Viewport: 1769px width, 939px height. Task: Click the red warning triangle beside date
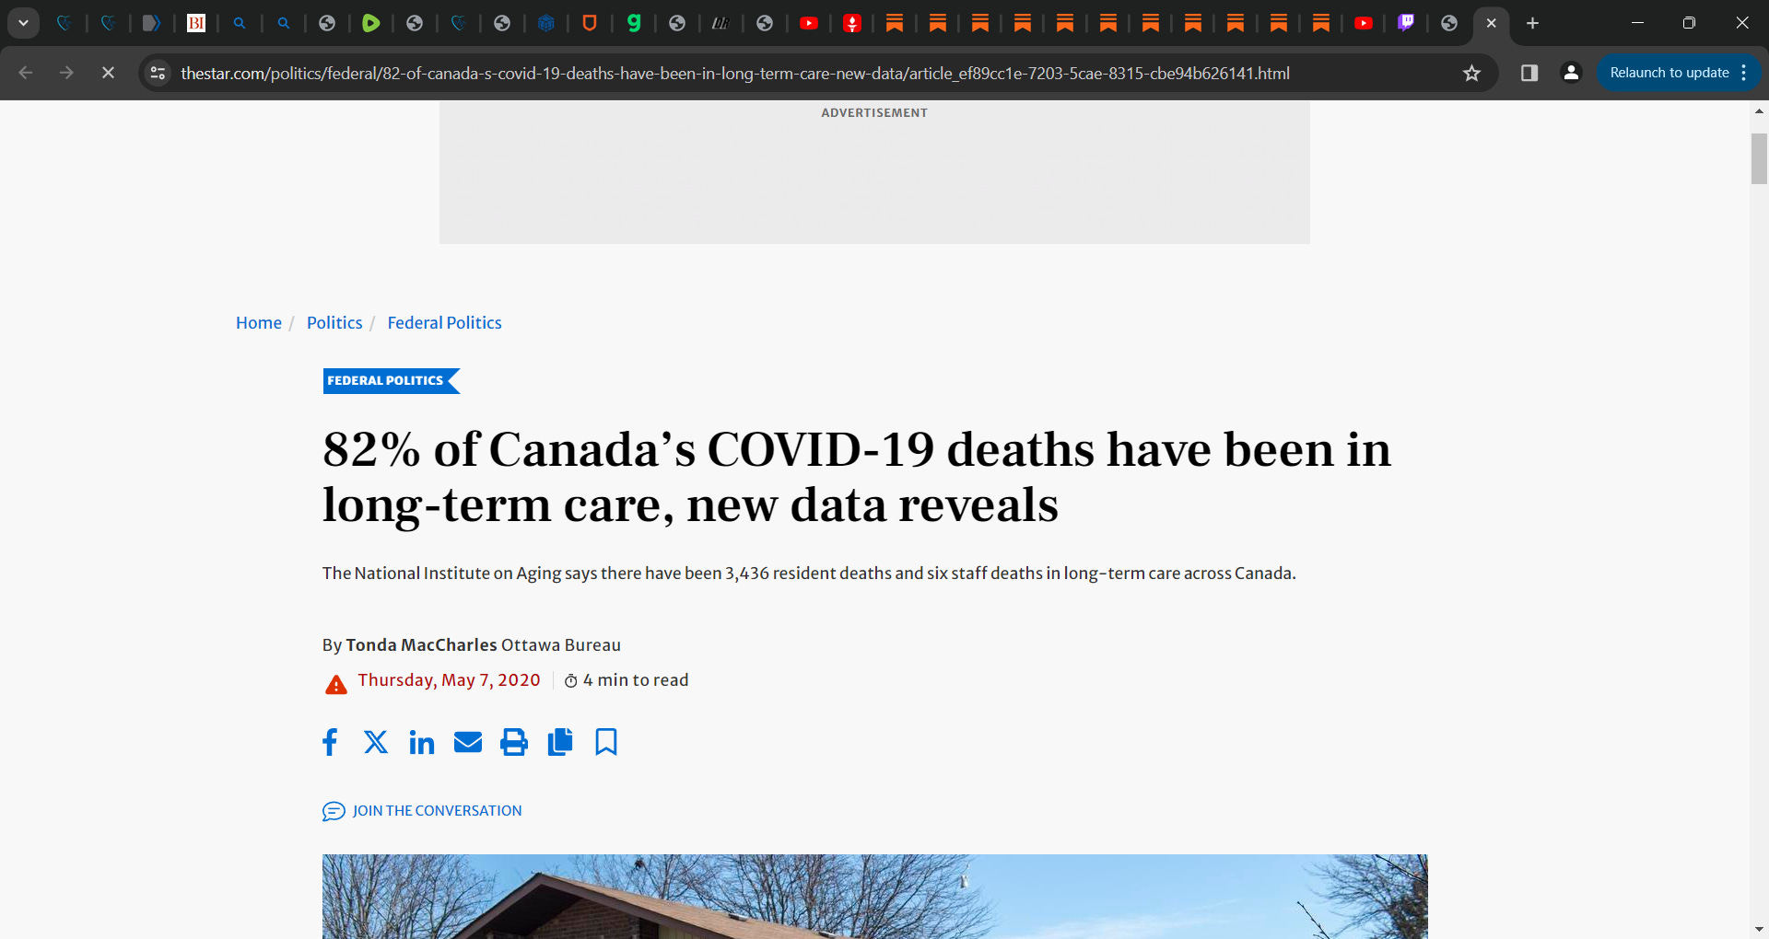click(x=336, y=684)
